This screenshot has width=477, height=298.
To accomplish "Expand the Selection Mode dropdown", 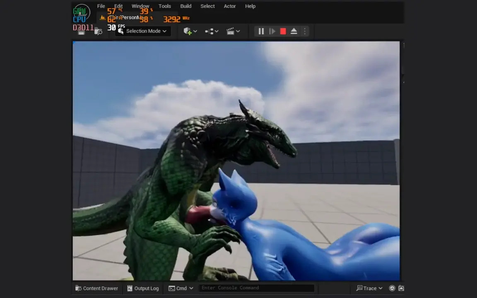I will [143, 31].
